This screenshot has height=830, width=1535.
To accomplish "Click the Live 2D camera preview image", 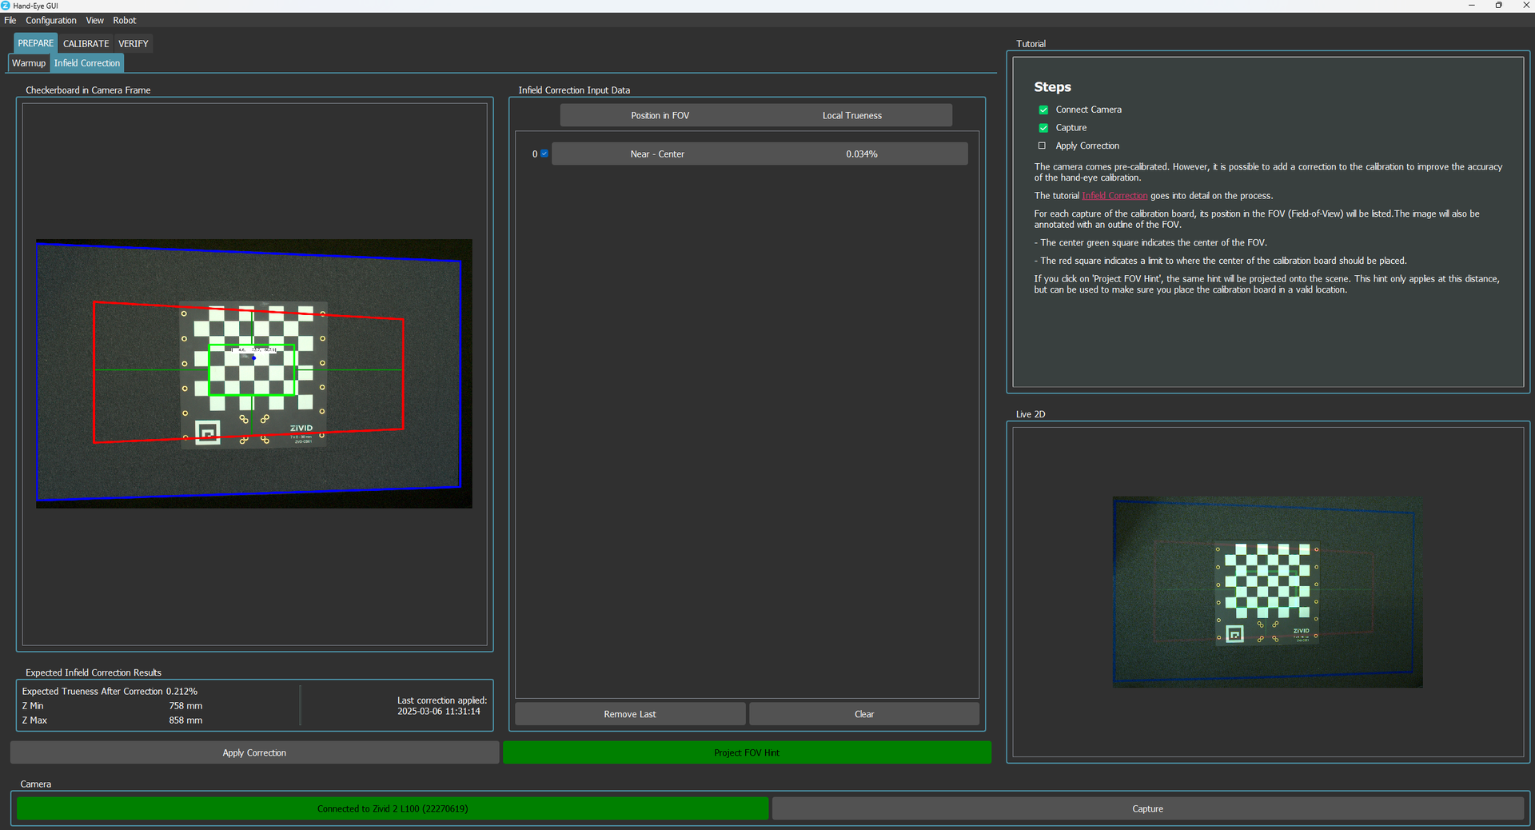I will (x=1267, y=592).
